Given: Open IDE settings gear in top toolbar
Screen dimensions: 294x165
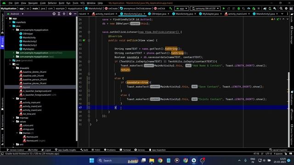Looking at the screenshot, I should pyautogui.click(x=286, y=8).
